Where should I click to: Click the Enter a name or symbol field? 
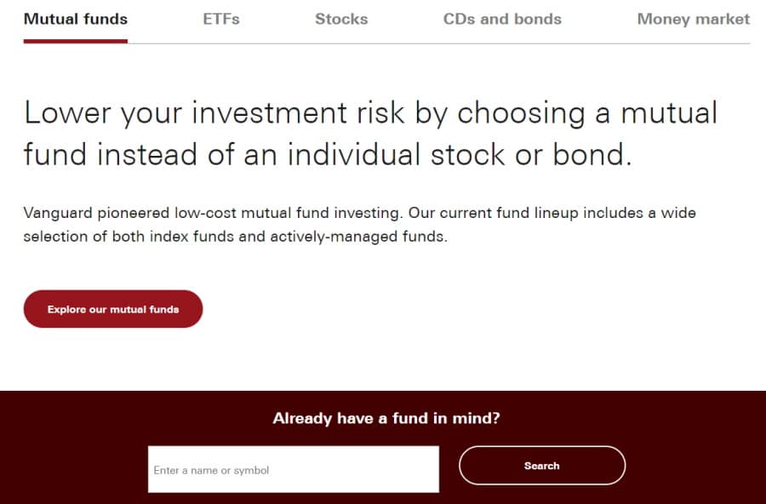pos(293,468)
